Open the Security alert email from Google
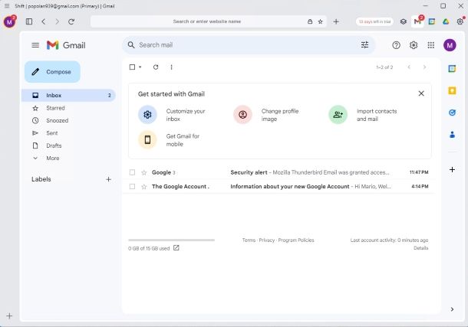Screen dimensions: 468x327 coord(279,172)
